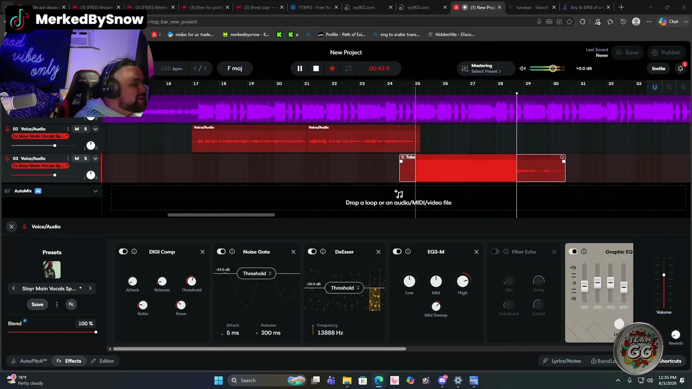The width and height of the screenshot is (692, 389).
Task: Open the 4/4 time signature selector
Action: tap(200, 69)
